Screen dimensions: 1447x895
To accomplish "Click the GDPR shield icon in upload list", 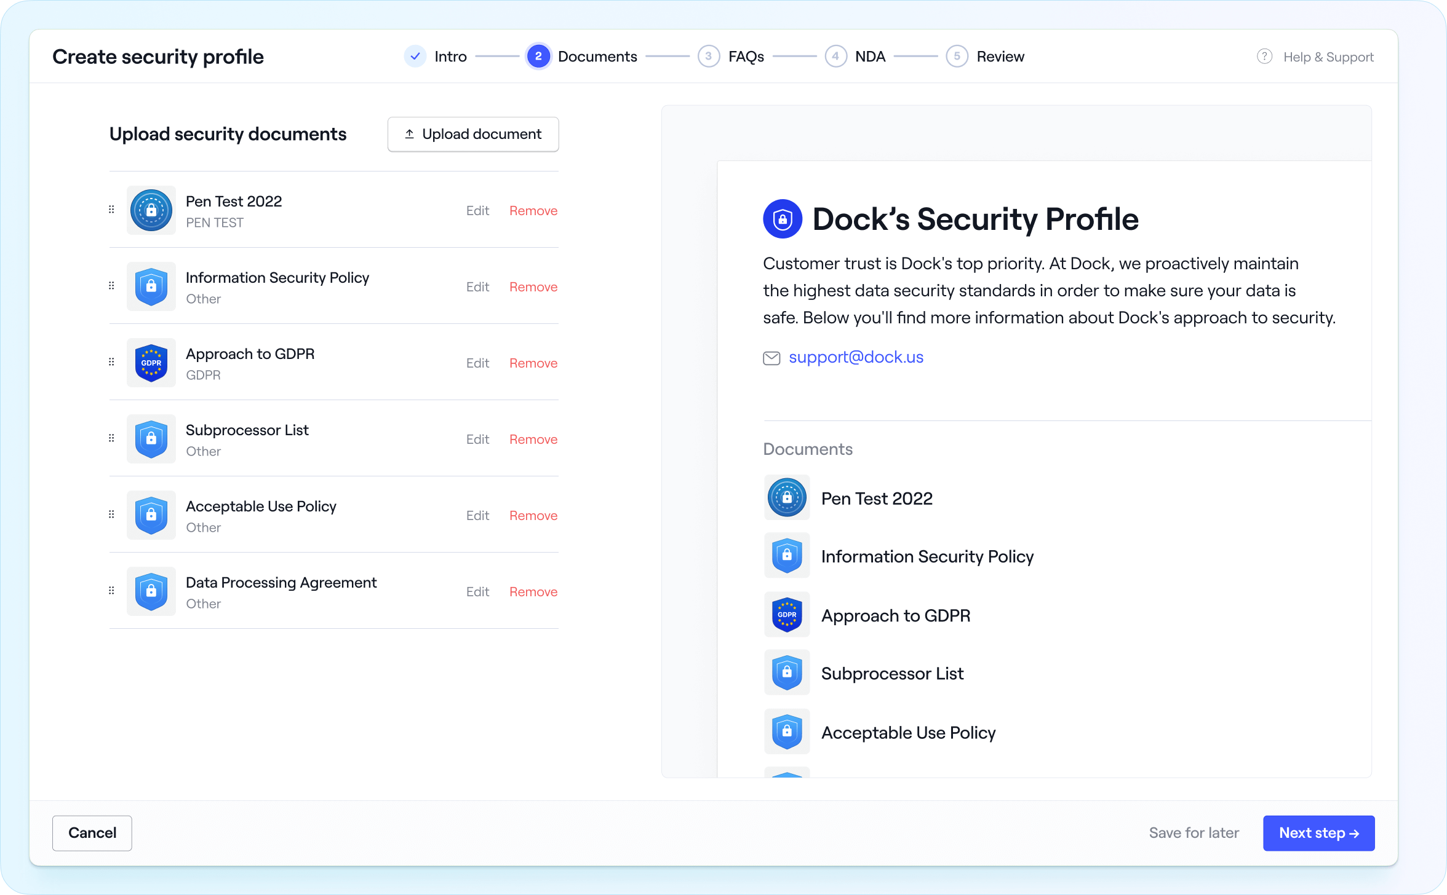I will (151, 363).
